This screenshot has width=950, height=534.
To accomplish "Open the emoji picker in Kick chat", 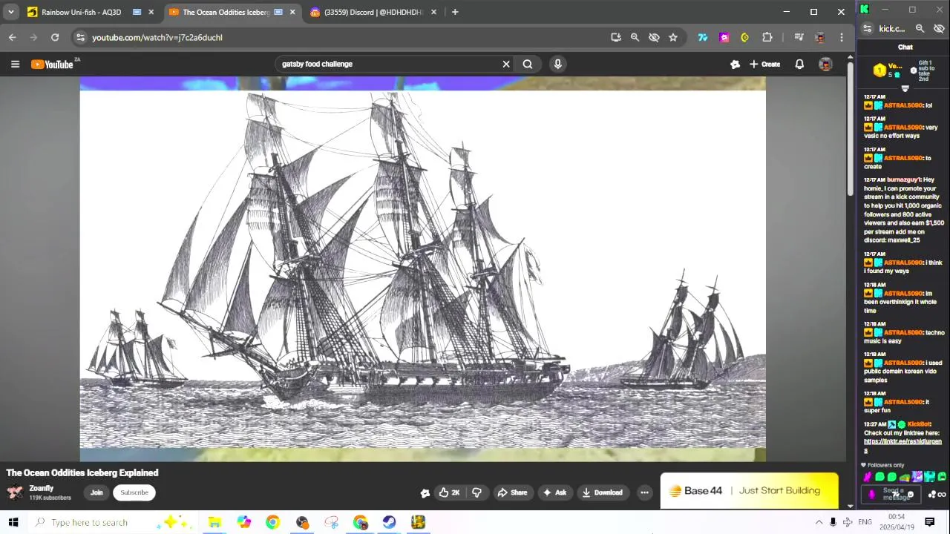I will tap(910, 494).
